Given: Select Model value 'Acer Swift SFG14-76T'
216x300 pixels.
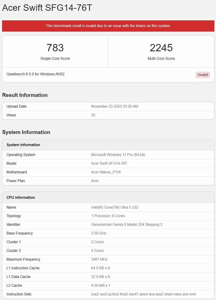Looking at the screenshot, I should pos(109,164).
